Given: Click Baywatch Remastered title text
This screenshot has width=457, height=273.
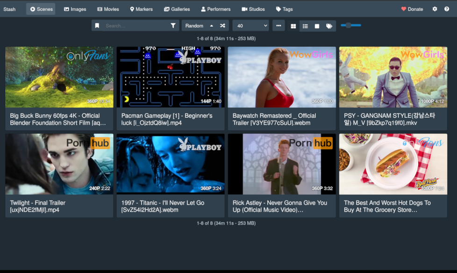Looking at the screenshot, I should pos(274,119).
